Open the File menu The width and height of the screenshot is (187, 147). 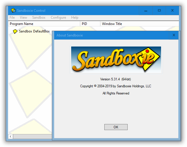pos(12,18)
